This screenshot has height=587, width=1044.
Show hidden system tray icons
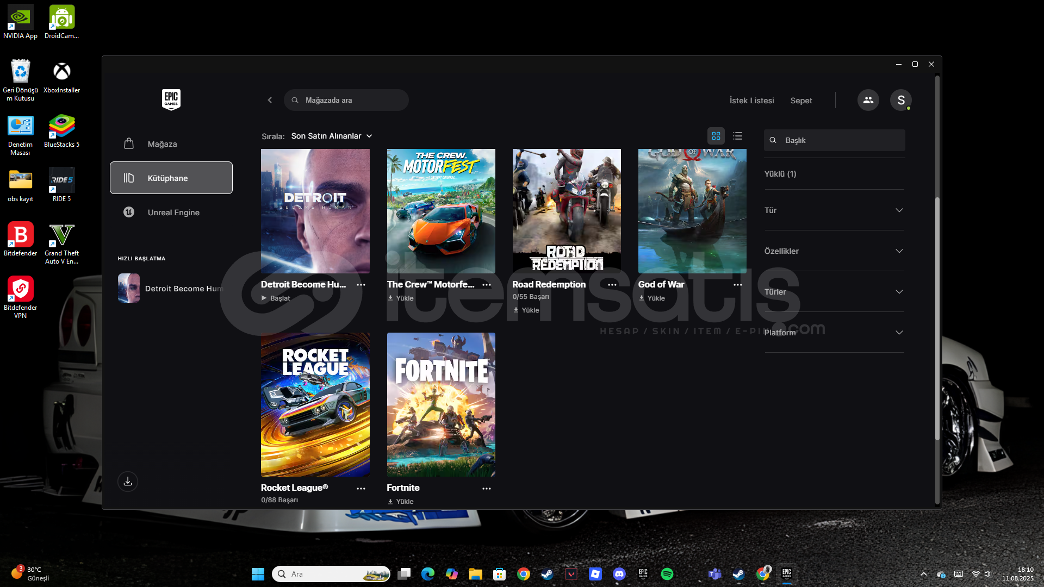pos(924,574)
